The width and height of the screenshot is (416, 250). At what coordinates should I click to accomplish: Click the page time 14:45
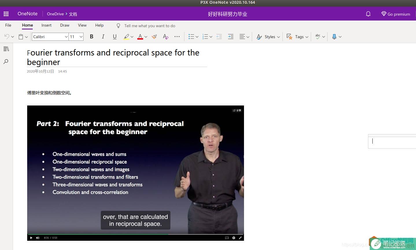click(62, 71)
